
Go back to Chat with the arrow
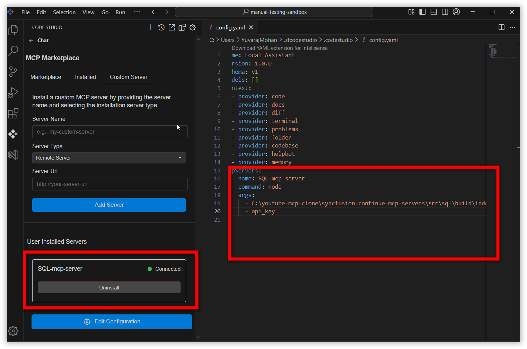tap(31, 41)
